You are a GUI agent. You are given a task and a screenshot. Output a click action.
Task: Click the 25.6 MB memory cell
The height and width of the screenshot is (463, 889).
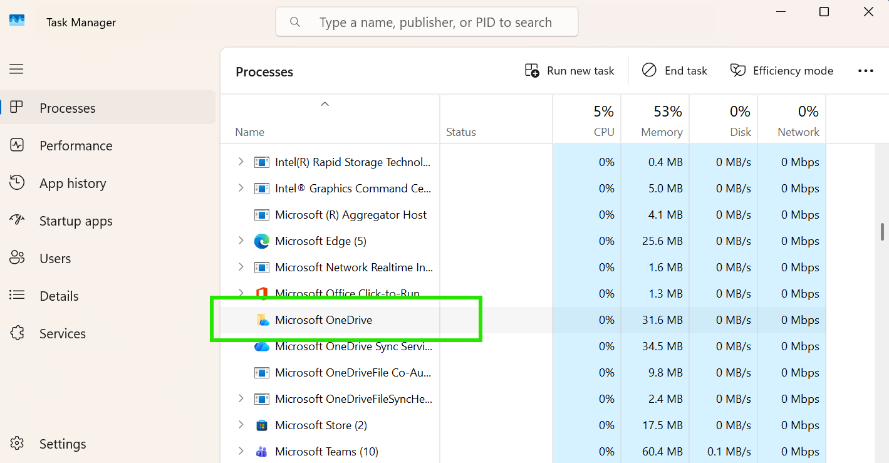pos(655,241)
